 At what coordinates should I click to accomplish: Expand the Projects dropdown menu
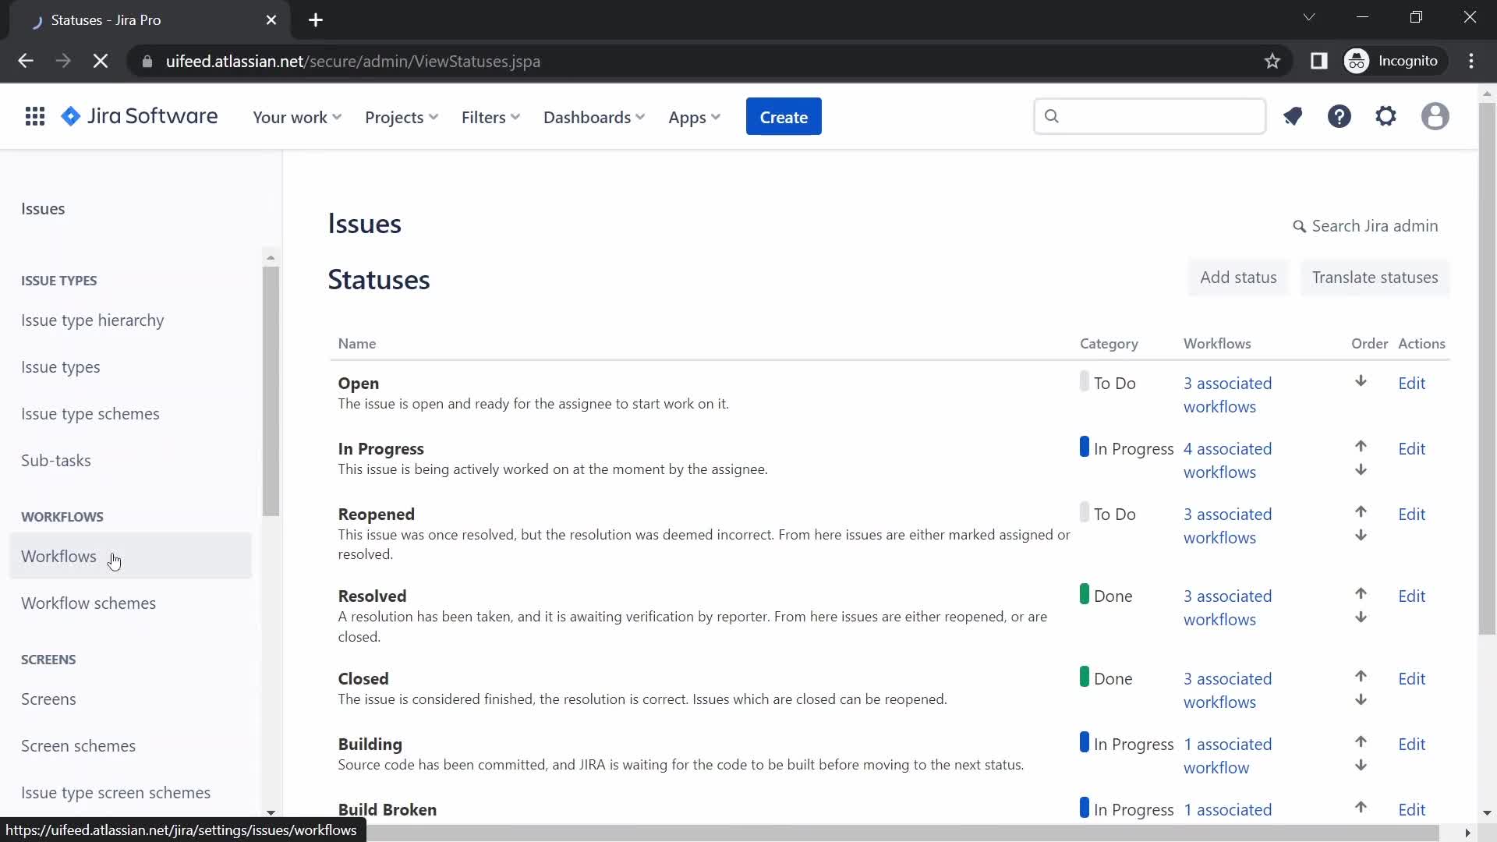click(x=401, y=116)
